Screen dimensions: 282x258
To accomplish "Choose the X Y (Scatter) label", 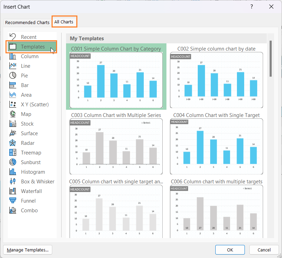I will click(x=35, y=104).
